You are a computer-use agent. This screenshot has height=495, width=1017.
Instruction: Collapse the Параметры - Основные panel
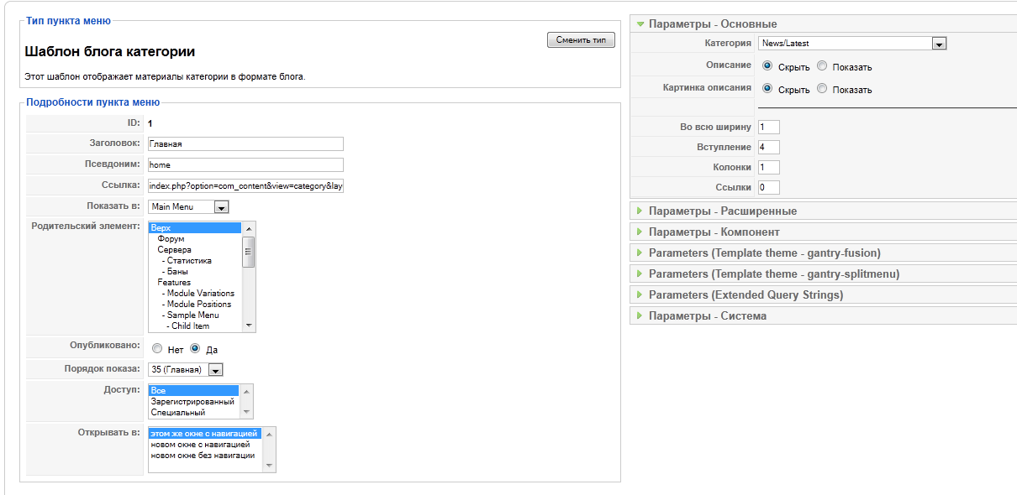tap(712, 24)
